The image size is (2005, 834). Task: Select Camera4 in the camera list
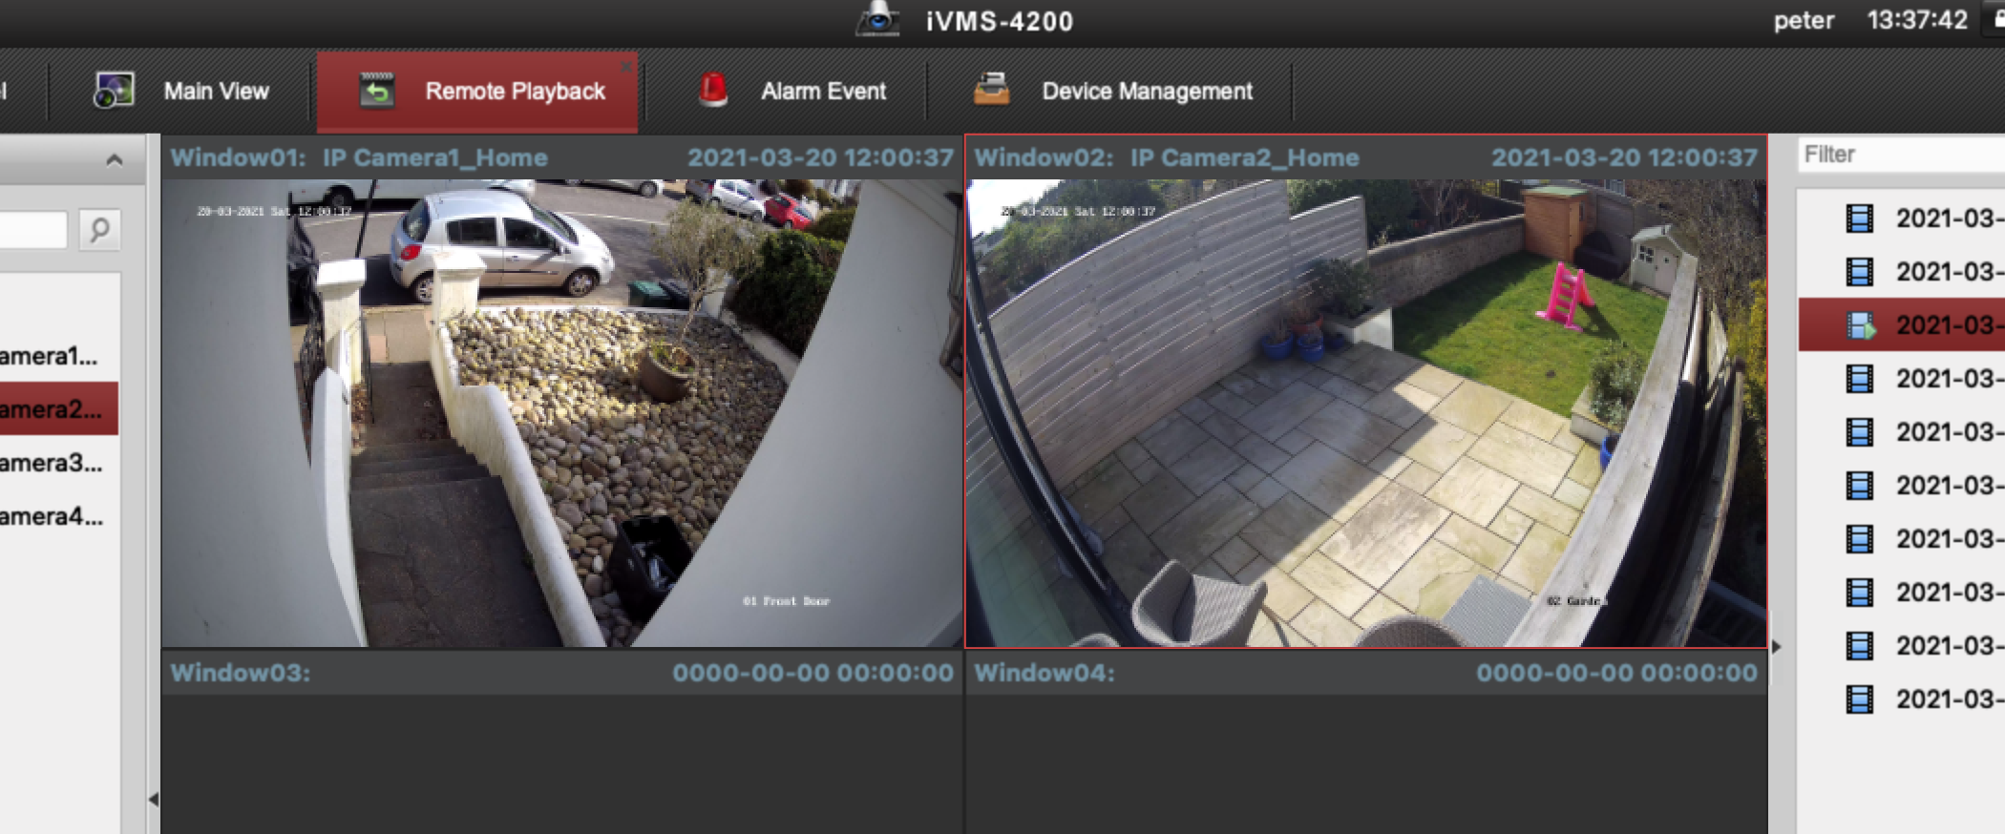coord(53,516)
